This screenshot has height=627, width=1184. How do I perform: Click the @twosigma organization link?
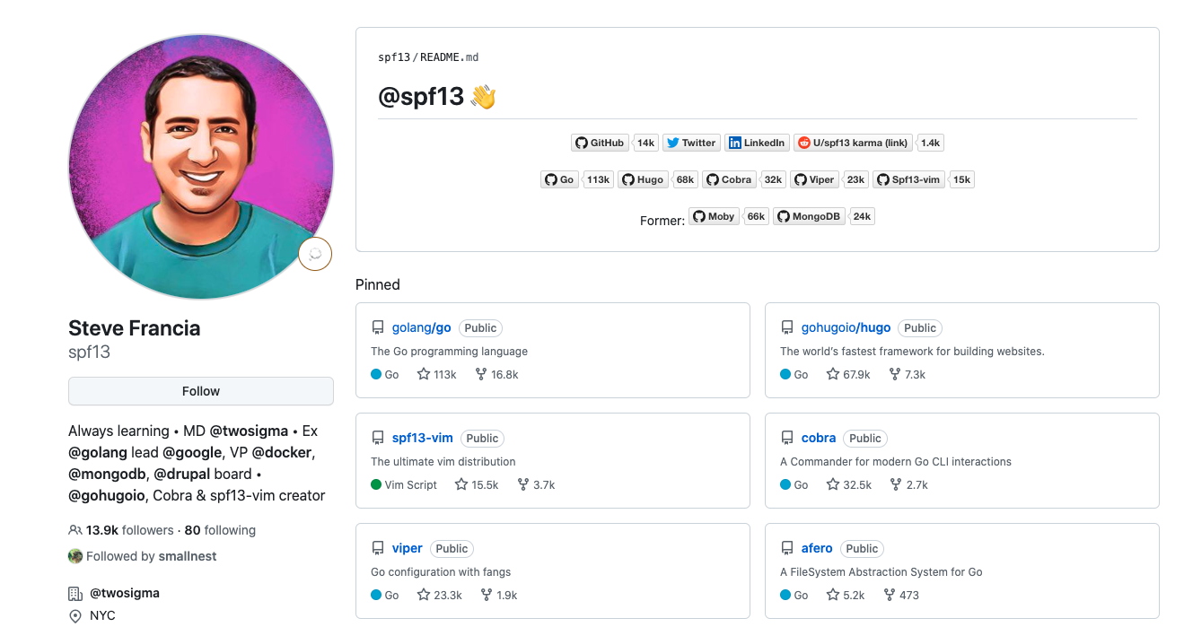[125, 593]
